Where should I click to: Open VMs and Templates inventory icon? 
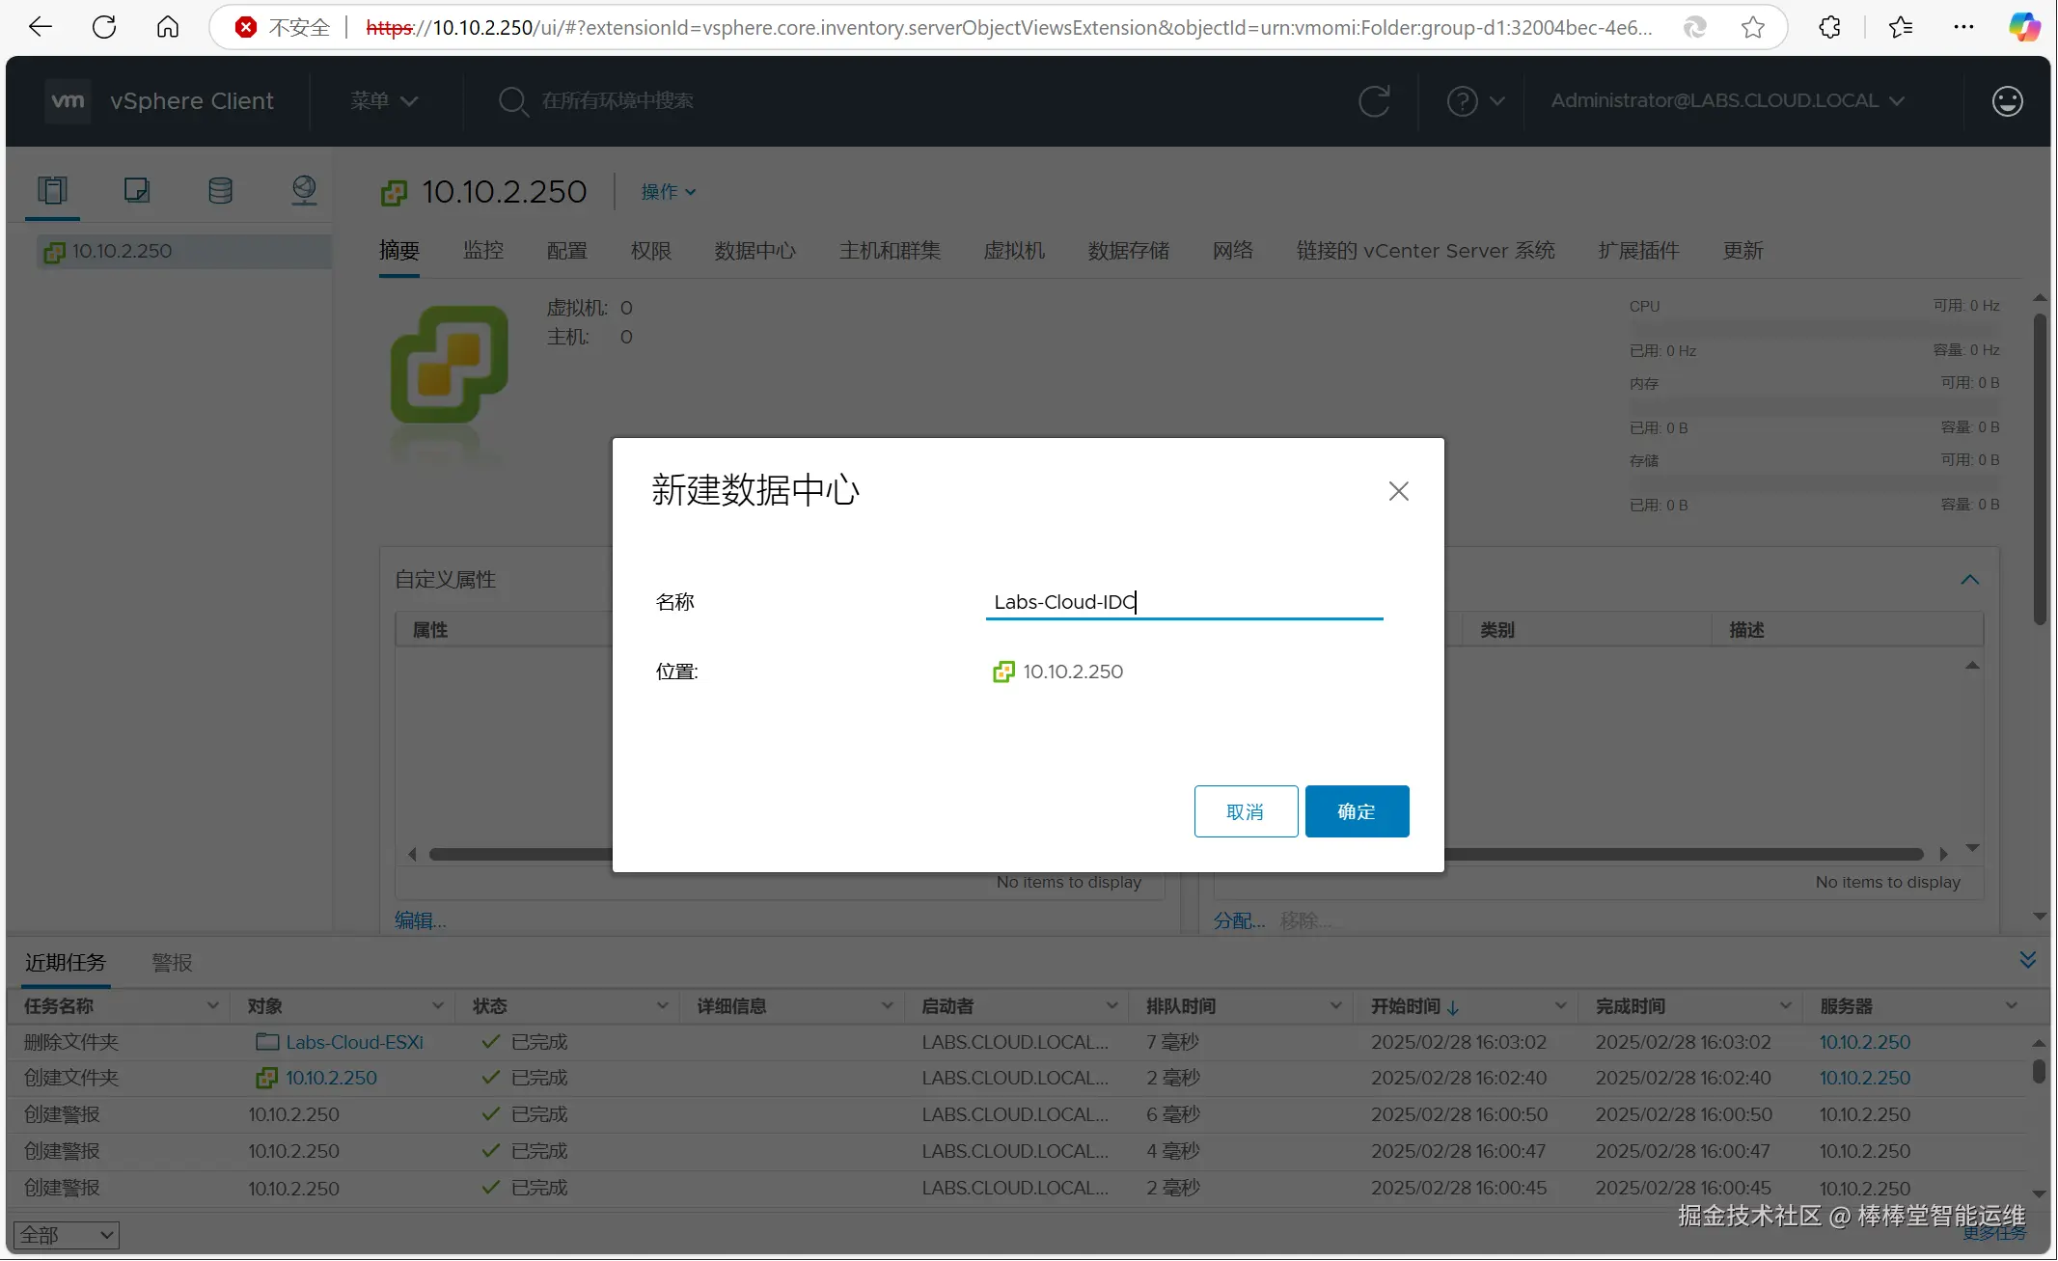tap(137, 190)
